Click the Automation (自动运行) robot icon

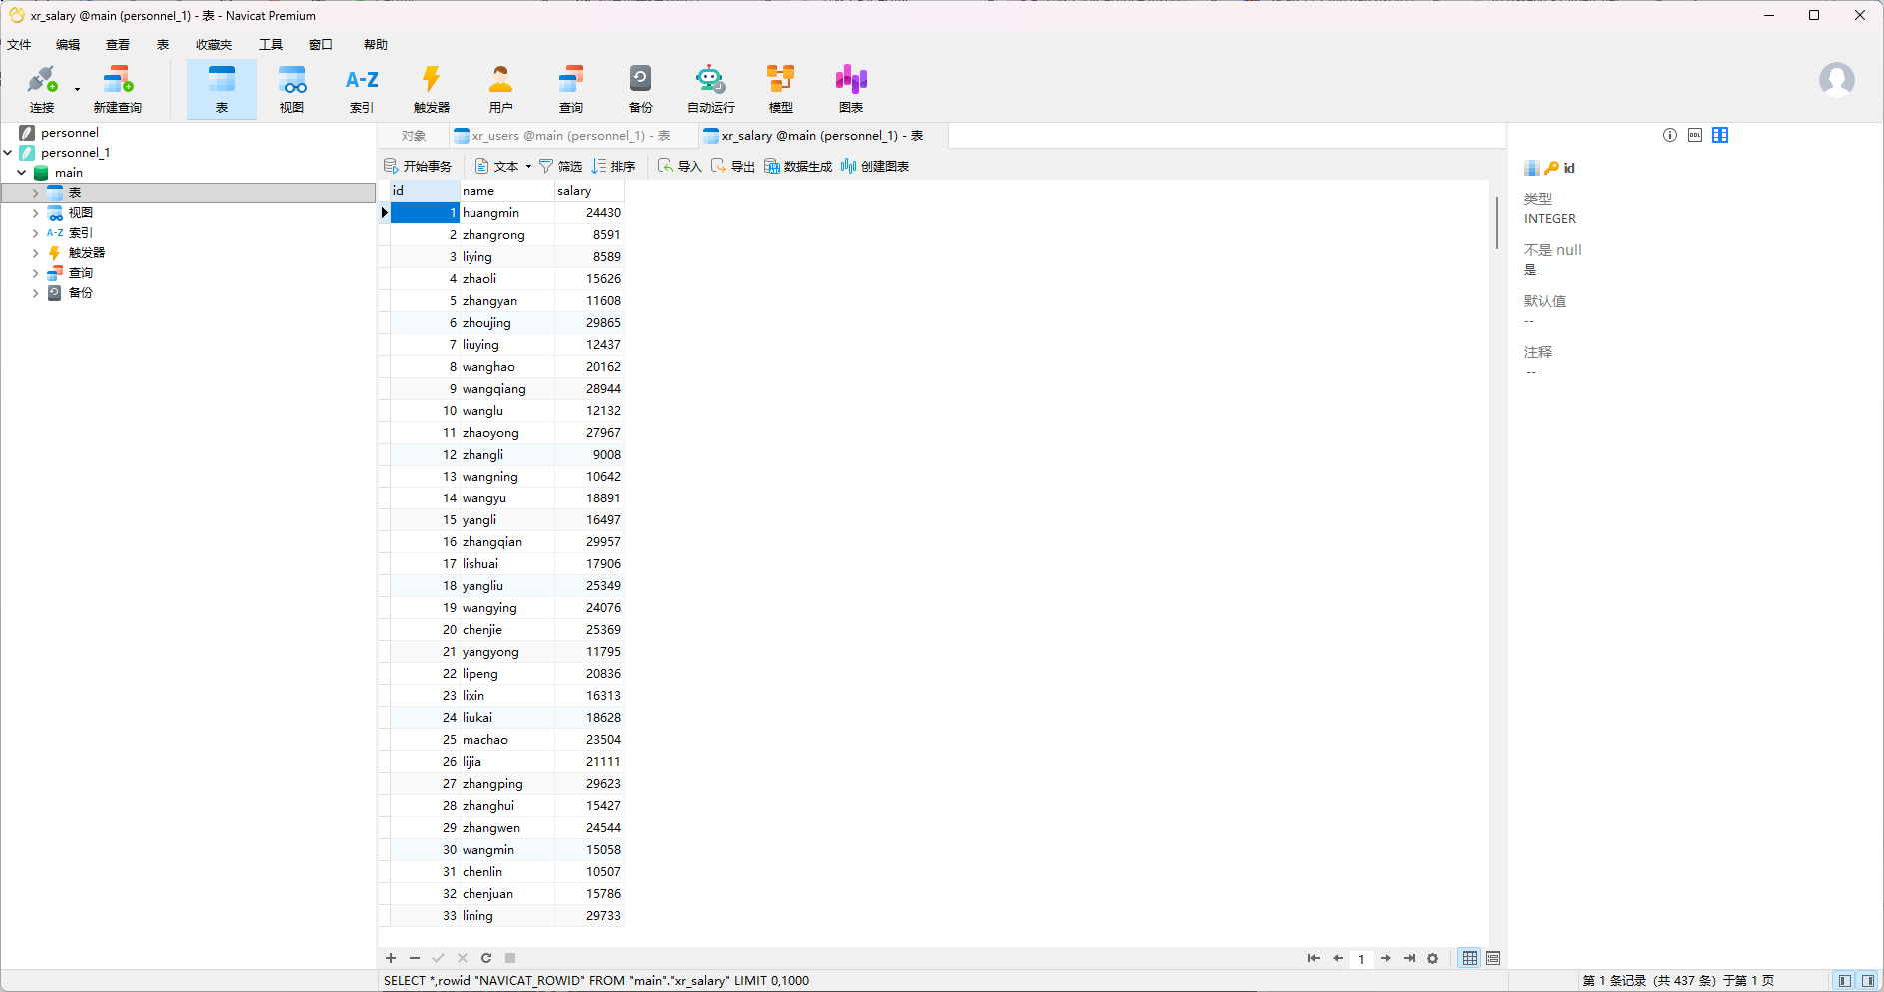click(x=710, y=88)
